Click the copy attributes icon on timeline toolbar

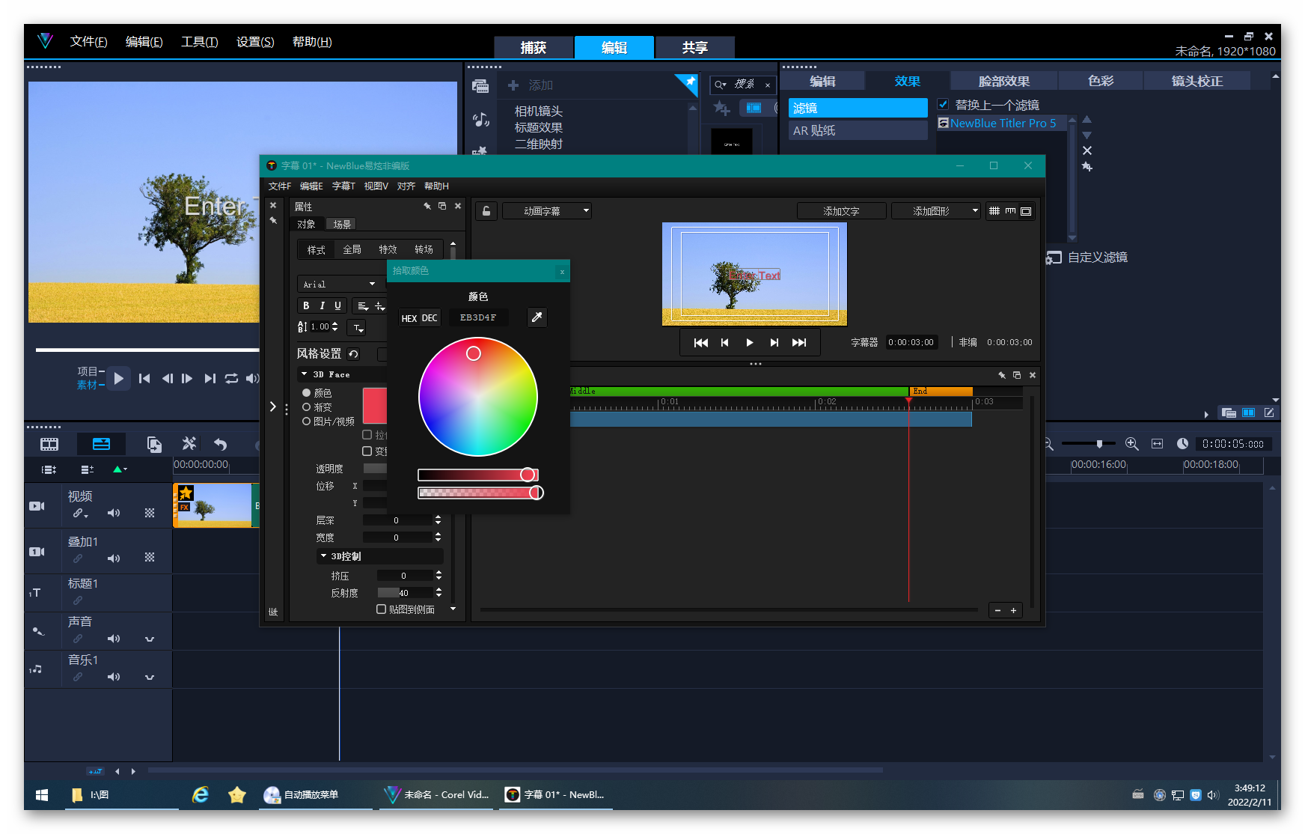point(154,444)
